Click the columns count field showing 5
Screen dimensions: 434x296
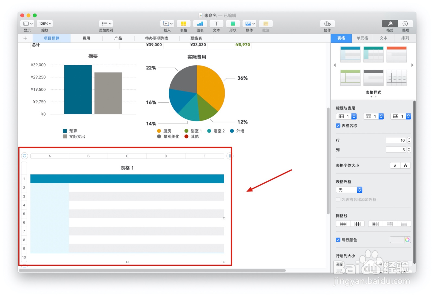click(396, 150)
